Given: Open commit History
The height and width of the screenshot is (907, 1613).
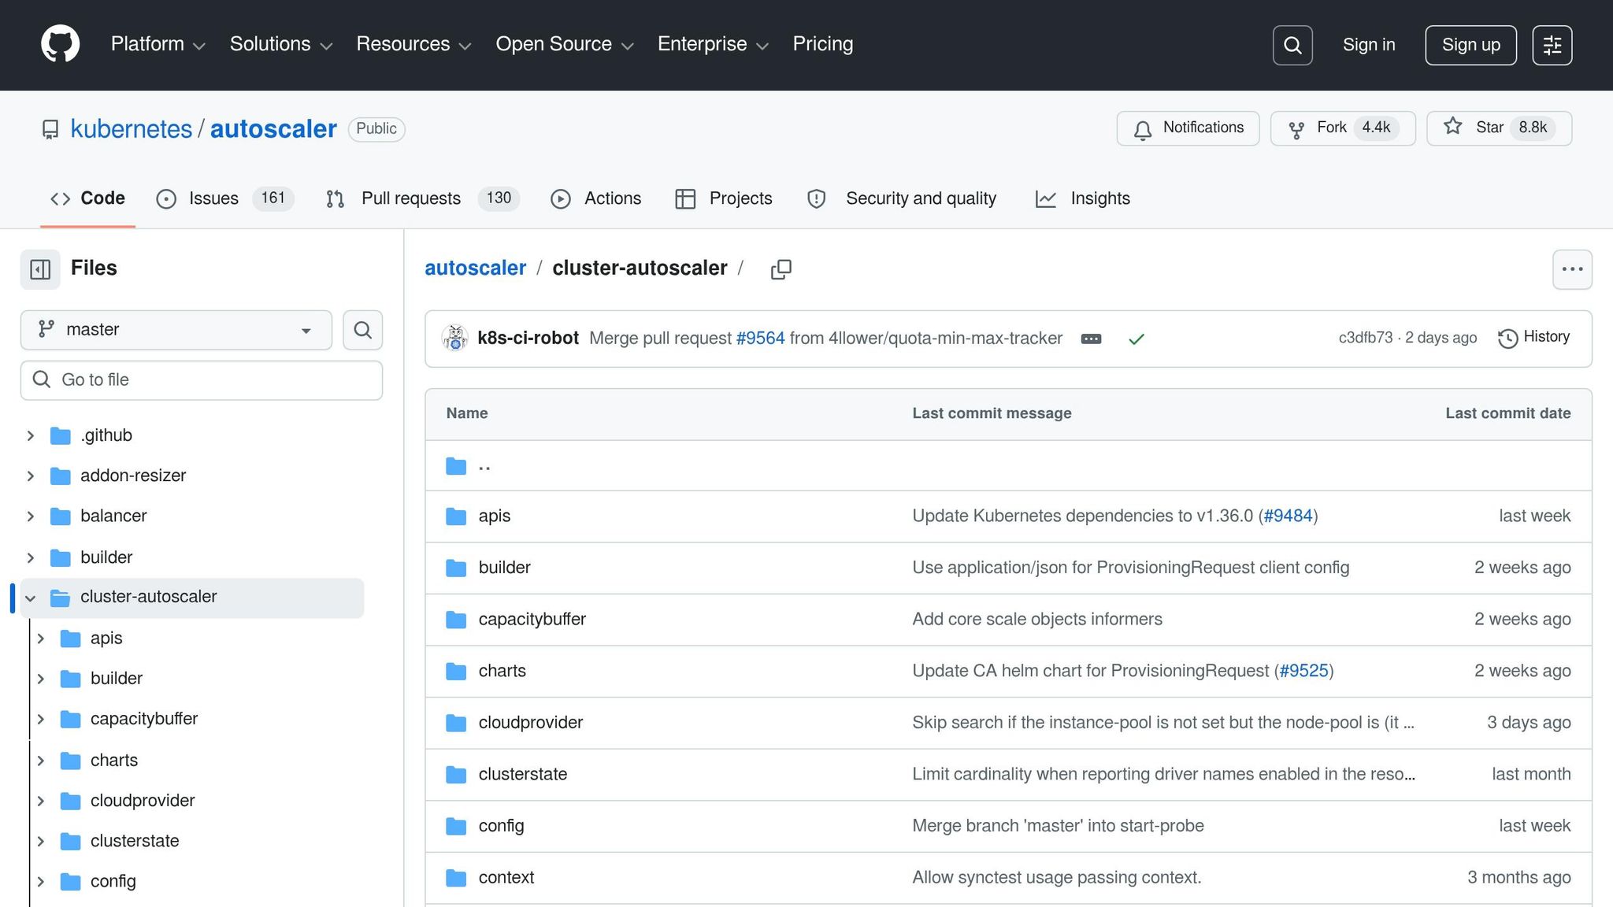Looking at the screenshot, I should click(x=1533, y=338).
